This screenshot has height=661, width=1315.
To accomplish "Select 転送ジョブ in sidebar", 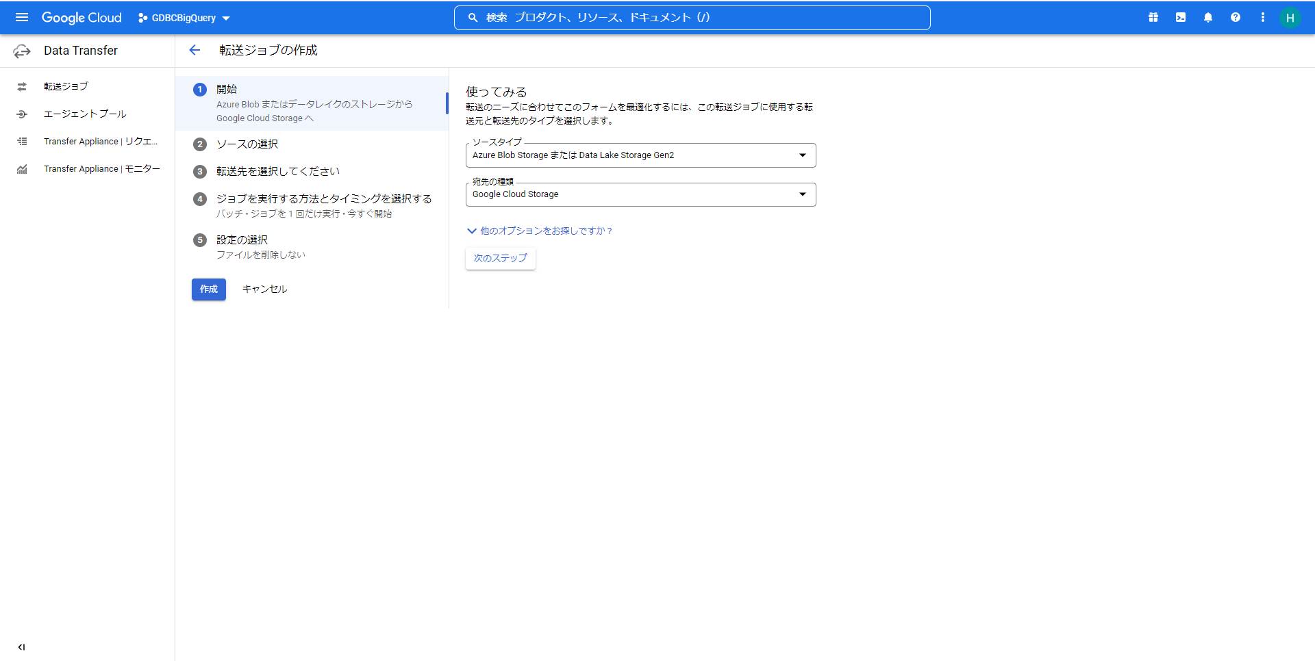I will (x=66, y=86).
